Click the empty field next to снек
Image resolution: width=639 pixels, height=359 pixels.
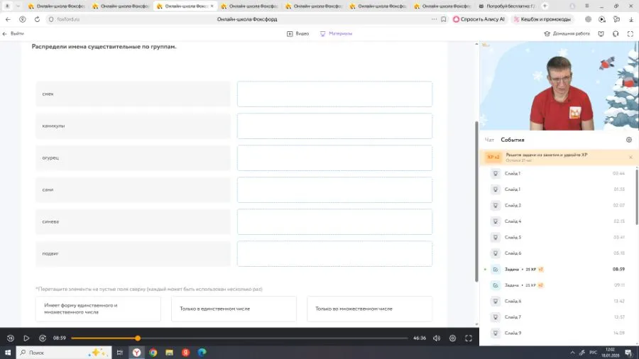click(x=334, y=94)
